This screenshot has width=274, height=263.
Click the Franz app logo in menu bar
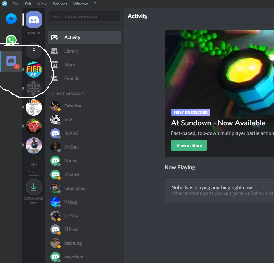(x=5, y=4)
